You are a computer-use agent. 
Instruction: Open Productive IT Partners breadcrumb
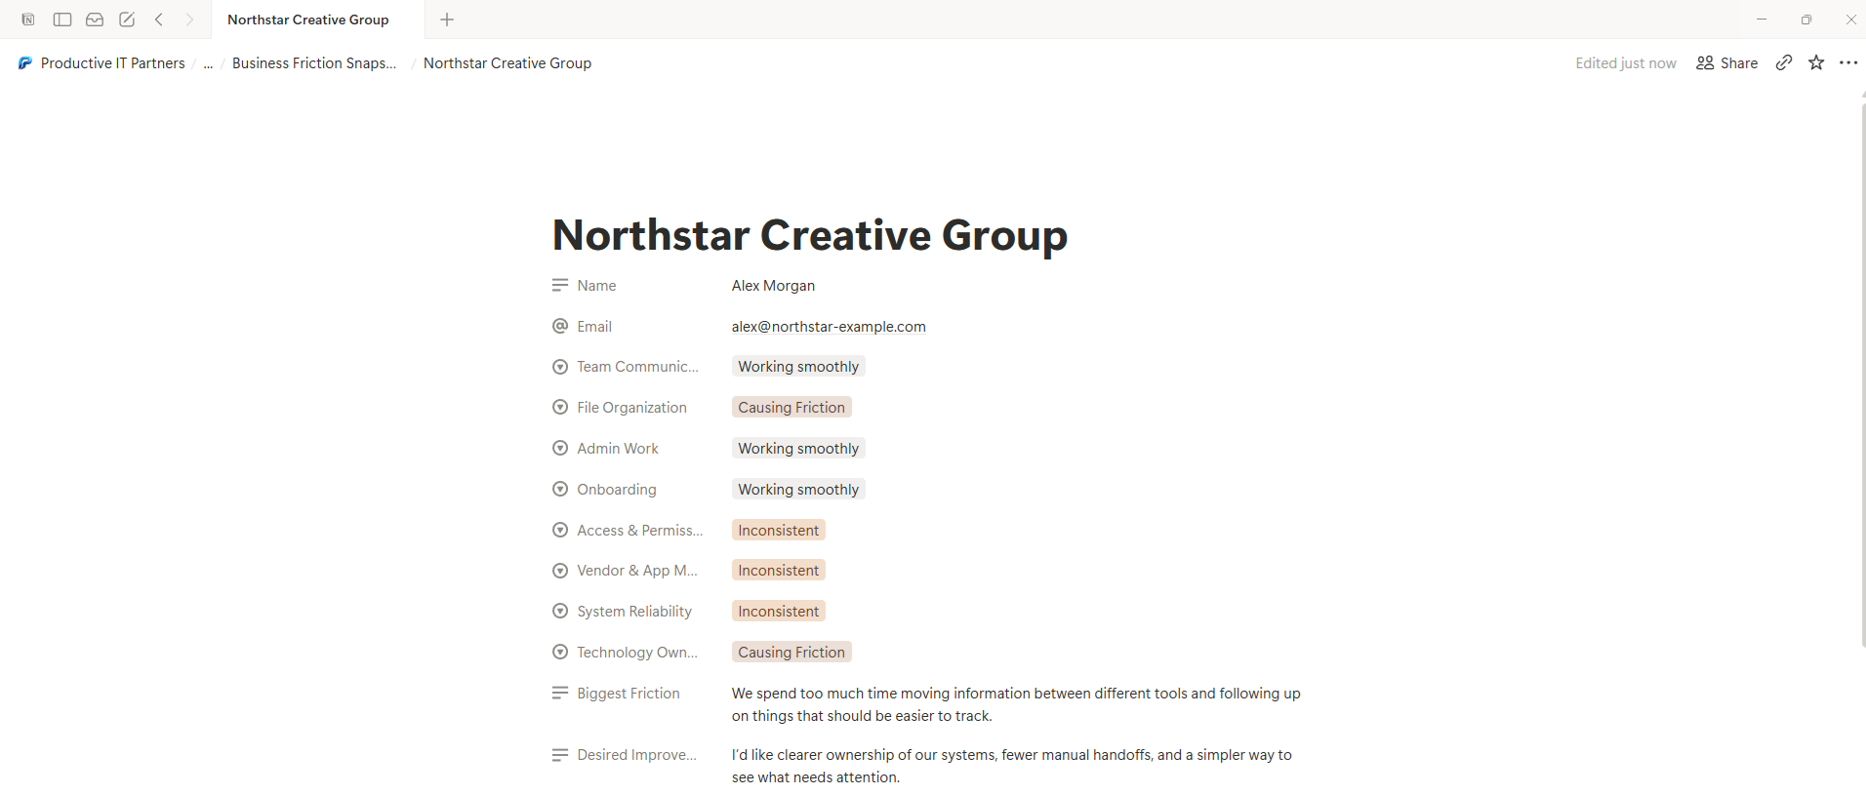pyautogui.click(x=112, y=62)
